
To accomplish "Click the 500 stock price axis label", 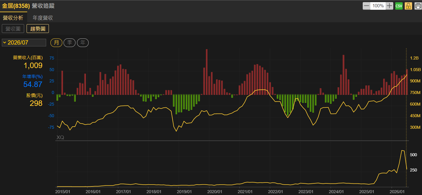I will pyautogui.click(x=413, y=155).
